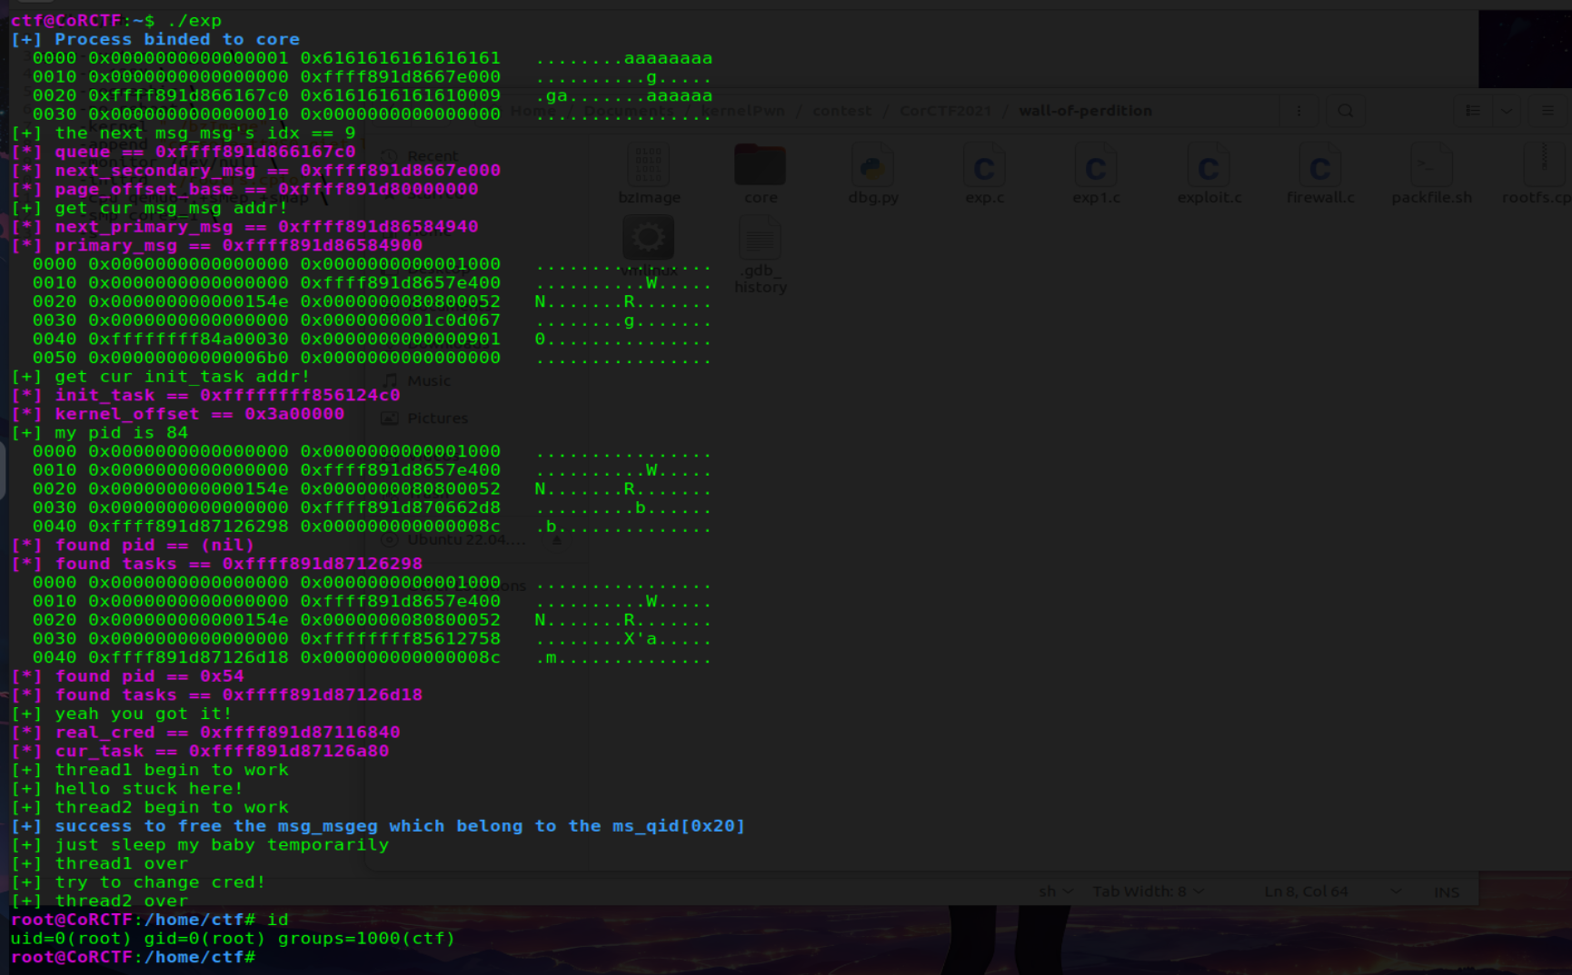
Task: Open the Ln 8, Col 64 dropdown
Action: pos(1331,891)
